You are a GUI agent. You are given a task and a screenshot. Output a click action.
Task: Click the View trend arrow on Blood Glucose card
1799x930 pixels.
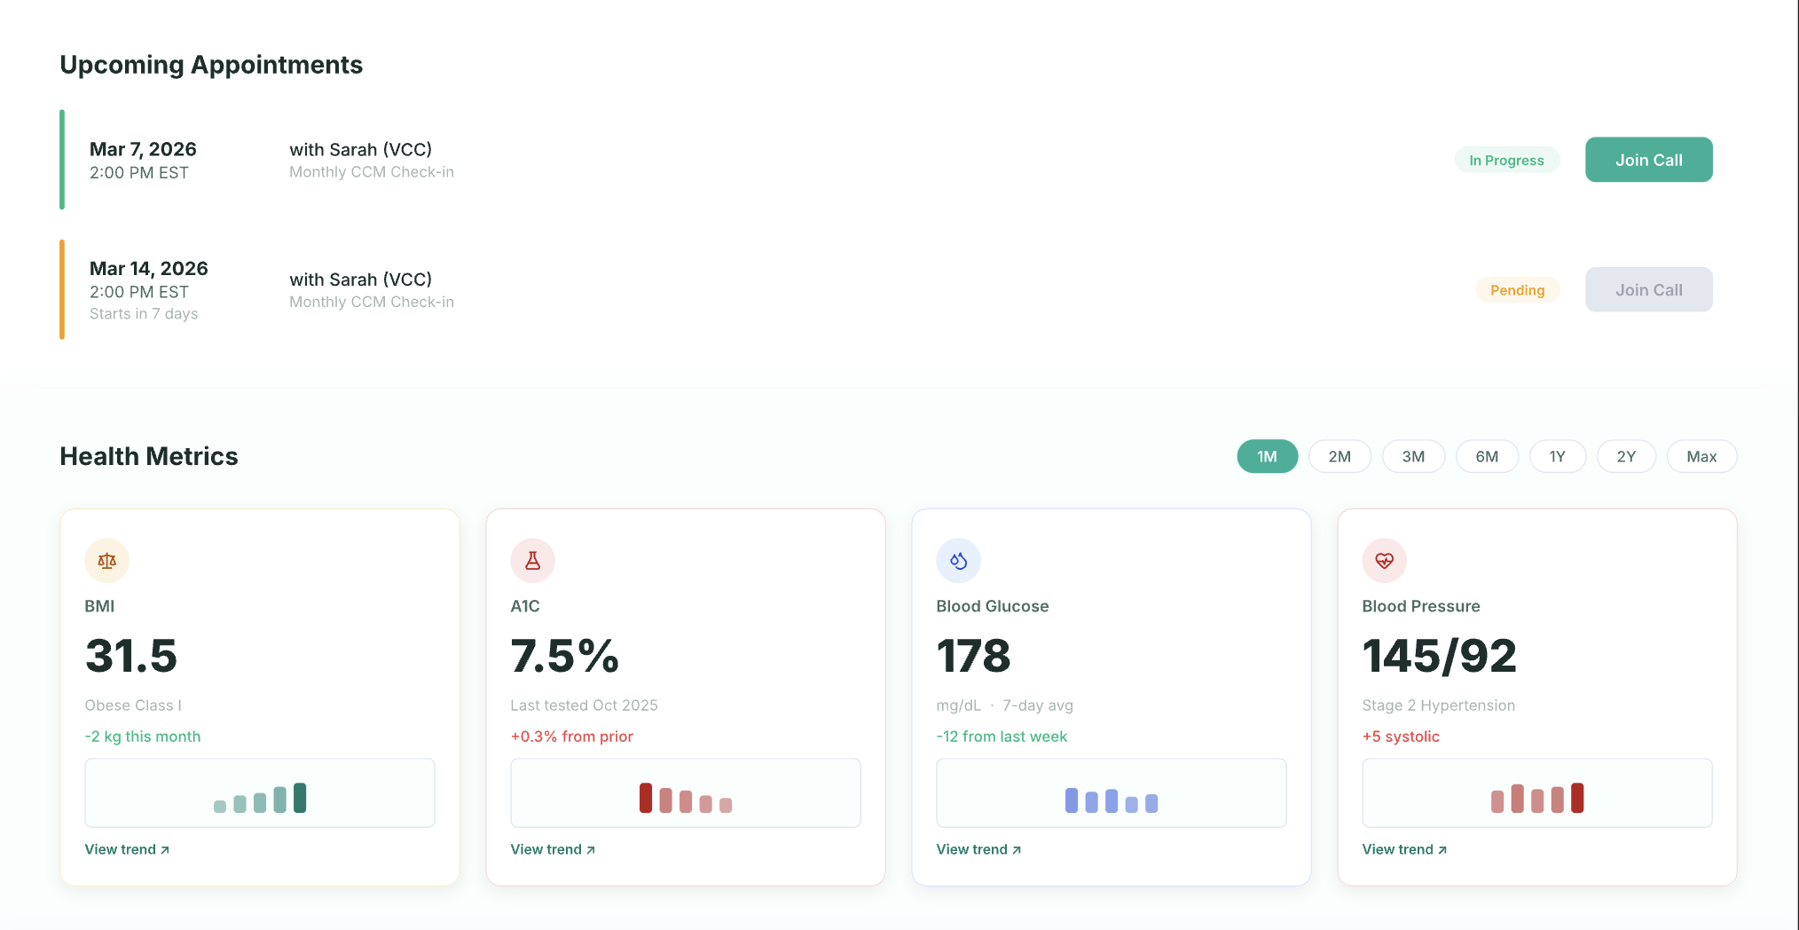tap(1017, 849)
